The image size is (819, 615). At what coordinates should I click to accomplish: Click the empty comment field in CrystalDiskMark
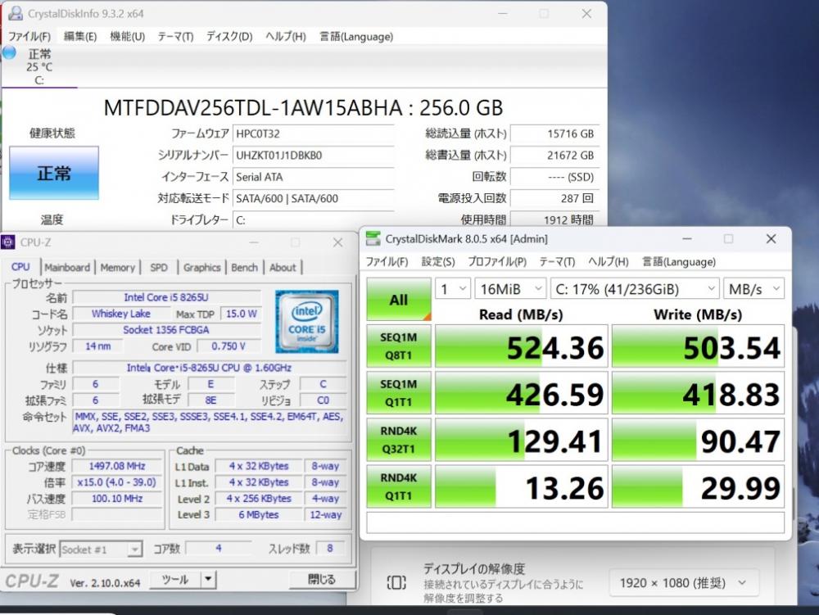pos(575,522)
